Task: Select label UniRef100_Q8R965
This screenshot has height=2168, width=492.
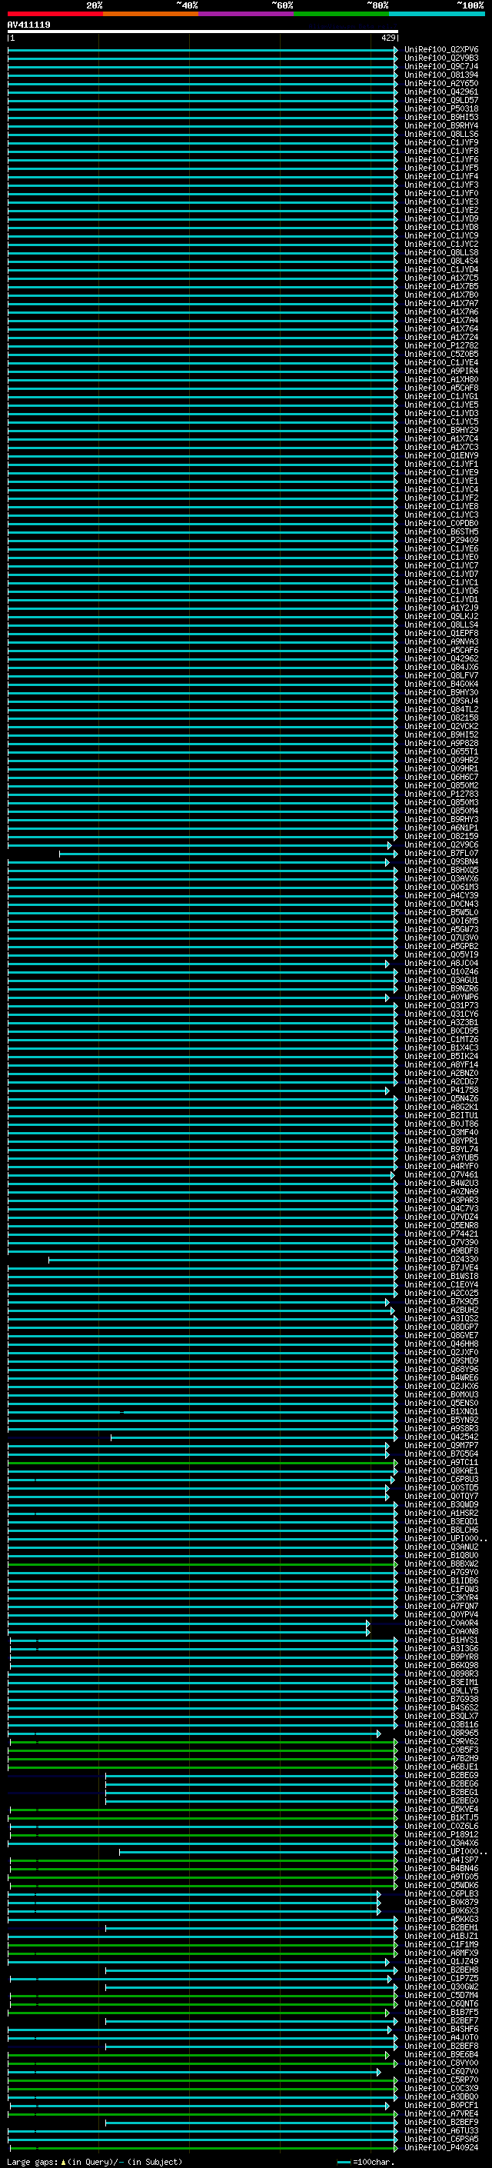Action: 441,1733
